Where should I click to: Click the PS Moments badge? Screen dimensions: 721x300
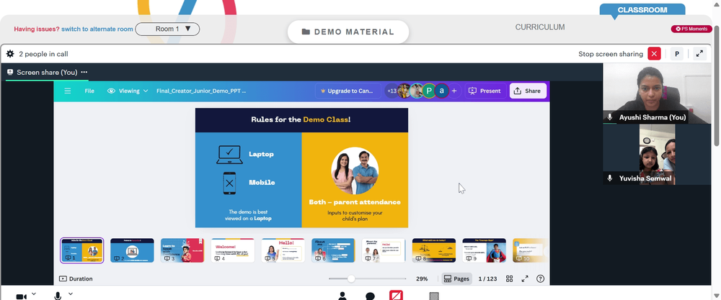coord(691,29)
